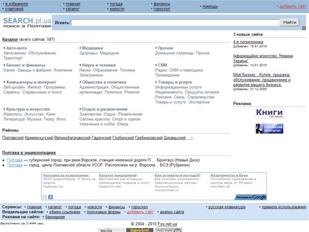Open Полтава entry from Брокгауз
Image resolution: width=309 pixels, height=232 pixels.
click(x=15, y=160)
